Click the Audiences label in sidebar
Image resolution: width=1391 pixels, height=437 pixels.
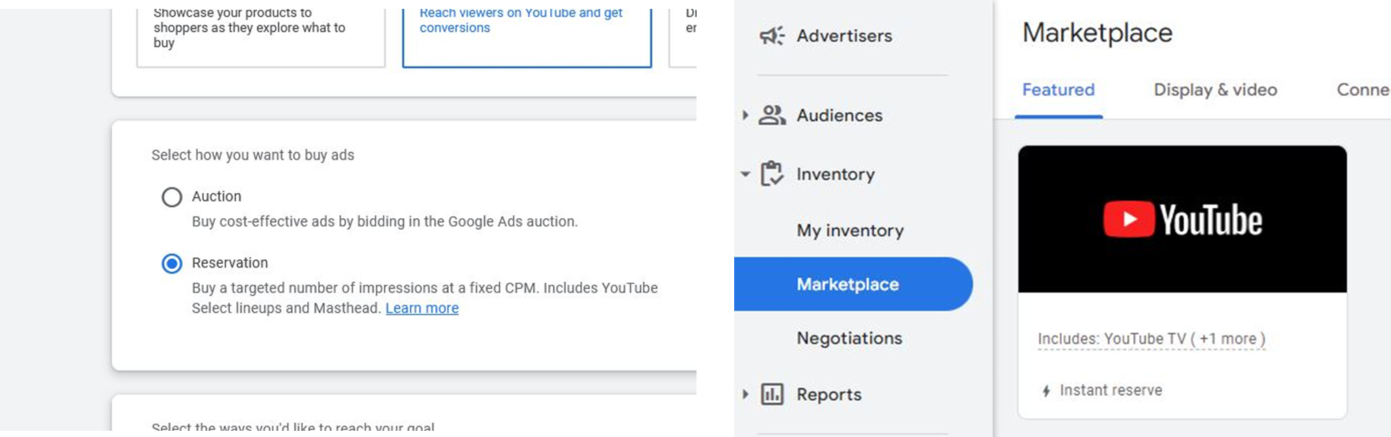(x=840, y=115)
